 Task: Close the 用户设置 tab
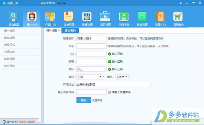[x=59, y=30]
